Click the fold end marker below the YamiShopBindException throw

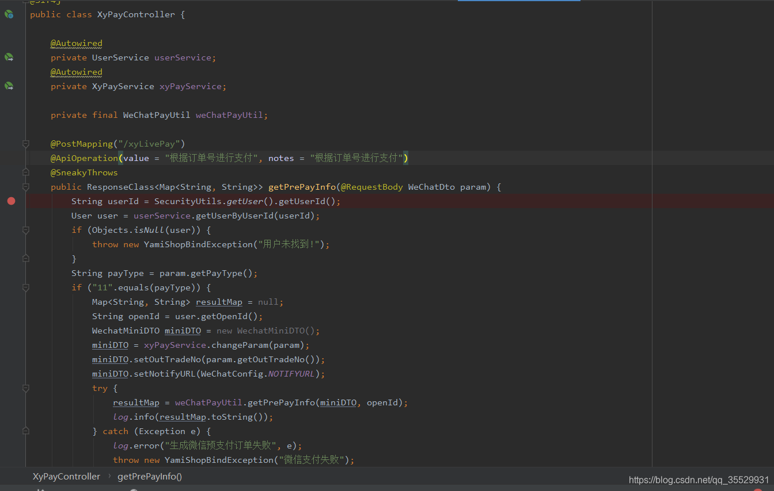[x=25, y=259]
